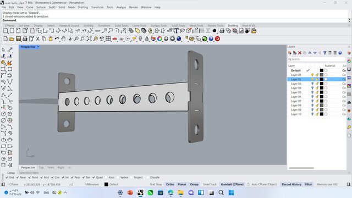Click the light bulb Hide/Show icon
Image resolution: width=352 pixels, height=198 pixels.
(140, 39)
